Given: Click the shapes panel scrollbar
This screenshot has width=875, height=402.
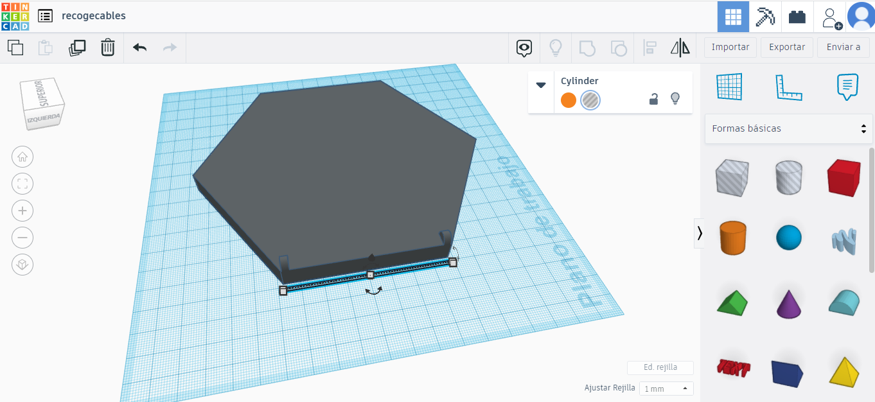Looking at the screenshot, I should click(x=872, y=210).
